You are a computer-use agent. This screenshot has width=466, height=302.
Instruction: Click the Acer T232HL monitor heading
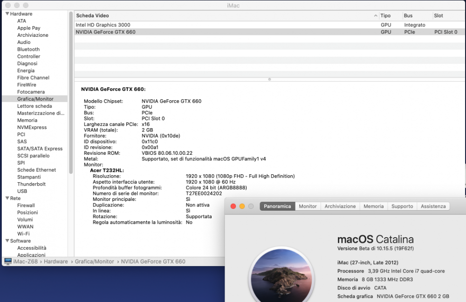point(107,170)
